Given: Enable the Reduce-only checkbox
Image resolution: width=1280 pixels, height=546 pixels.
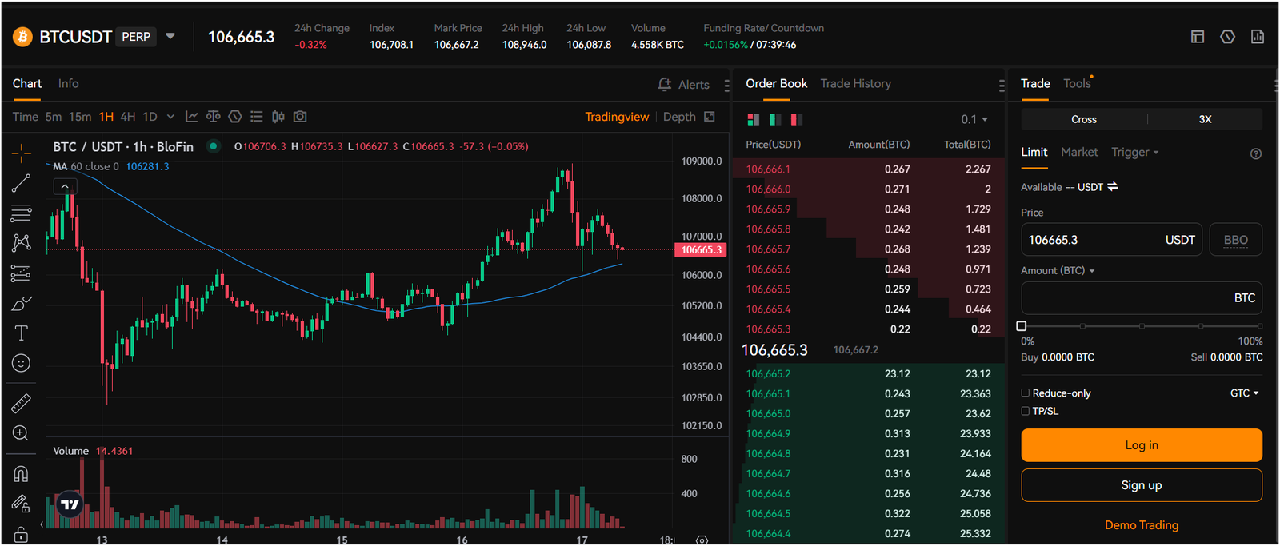Looking at the screenshot, I should 1026,393.
